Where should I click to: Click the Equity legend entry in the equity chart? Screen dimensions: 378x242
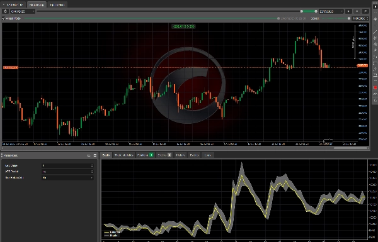pyautogui.click(x=111, y=235)
